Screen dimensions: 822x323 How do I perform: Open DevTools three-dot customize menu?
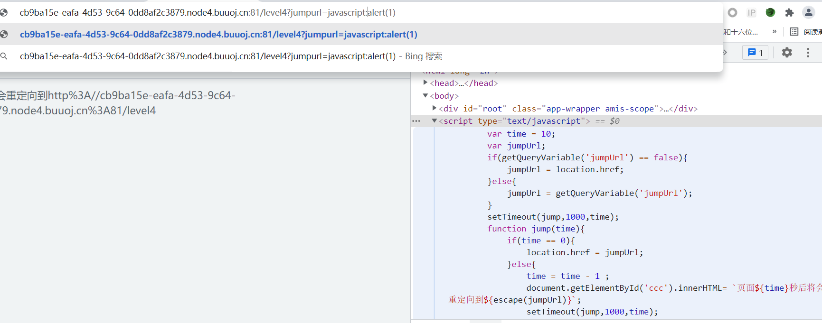(x=808, y=53)
